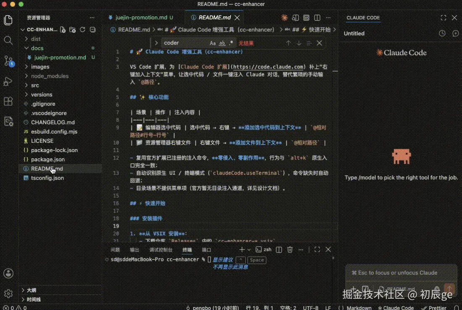This screenshot has height=310, width=462.
Task: Maximize the Claude Code panel
Action: pyautogui.click(x=444, y=18)
